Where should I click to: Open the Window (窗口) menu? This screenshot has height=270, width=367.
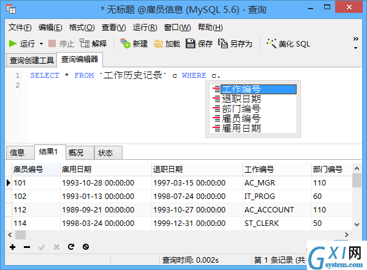pyautogui.click(x=178, y=28)
